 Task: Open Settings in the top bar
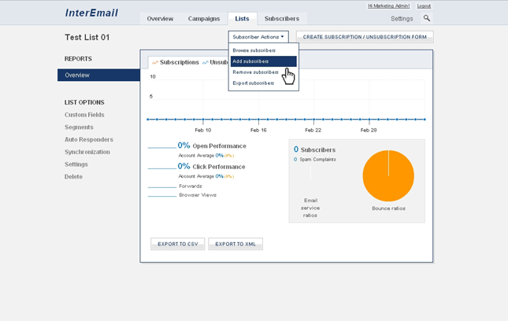(402, 18)
